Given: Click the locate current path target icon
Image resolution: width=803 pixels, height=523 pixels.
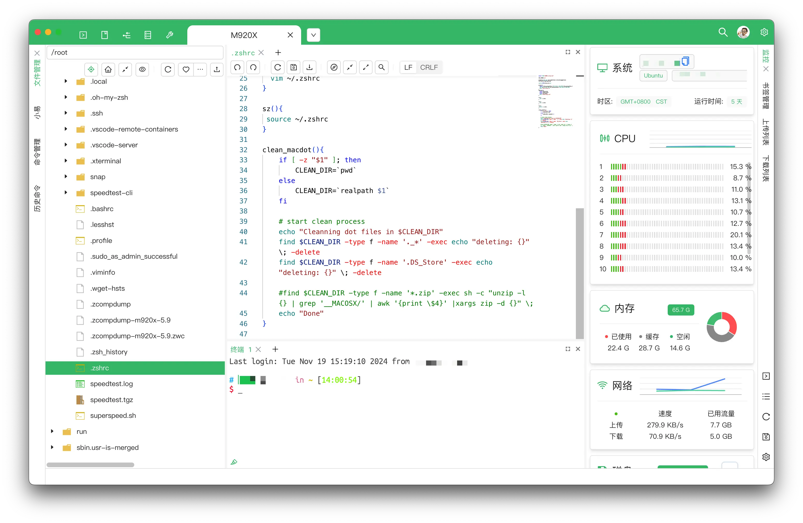Looking at the screenshot, I should click(91, 70).
